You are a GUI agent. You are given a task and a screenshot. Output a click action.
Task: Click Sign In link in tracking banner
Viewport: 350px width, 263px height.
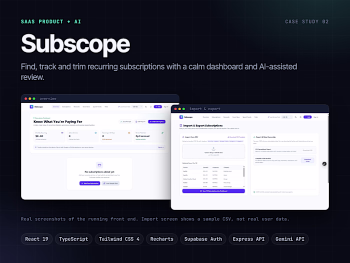point(161,147)
